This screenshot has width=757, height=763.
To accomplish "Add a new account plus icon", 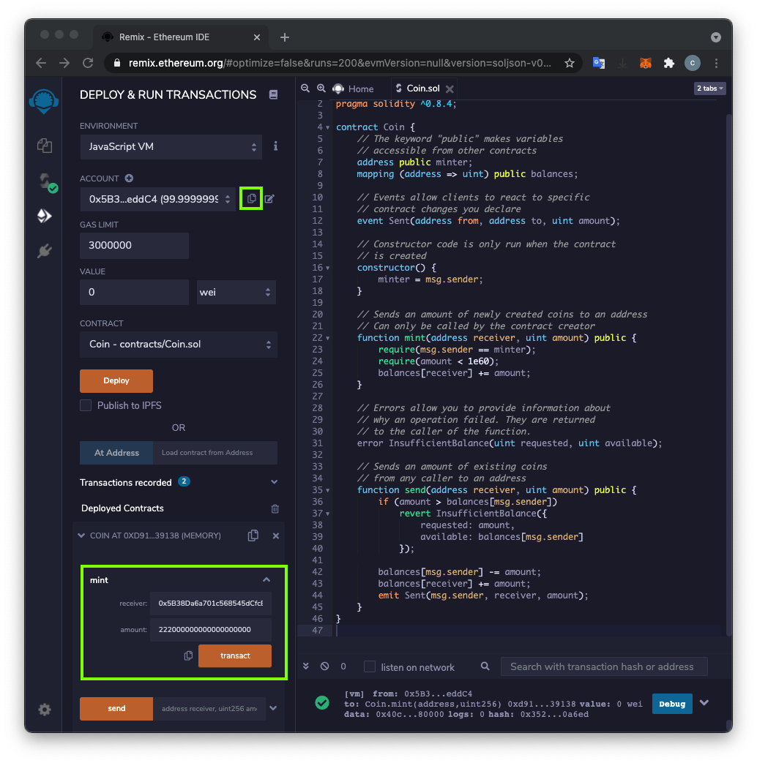I will coord(129,178).
